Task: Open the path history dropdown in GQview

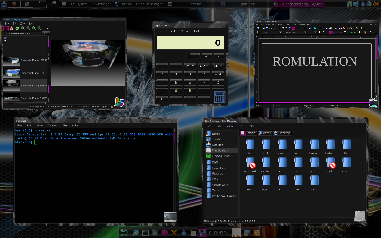Action: (x=44, y=33)
